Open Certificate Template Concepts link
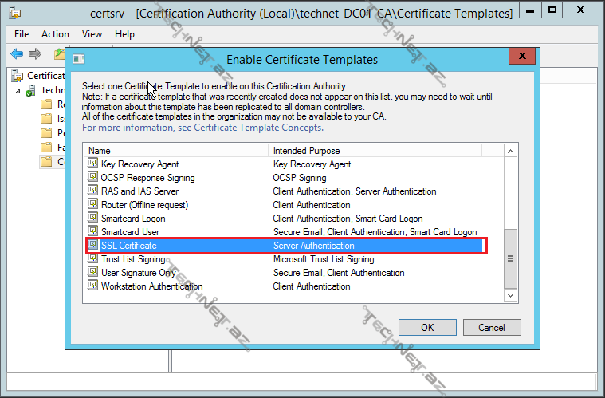 (x=258, y=128)
